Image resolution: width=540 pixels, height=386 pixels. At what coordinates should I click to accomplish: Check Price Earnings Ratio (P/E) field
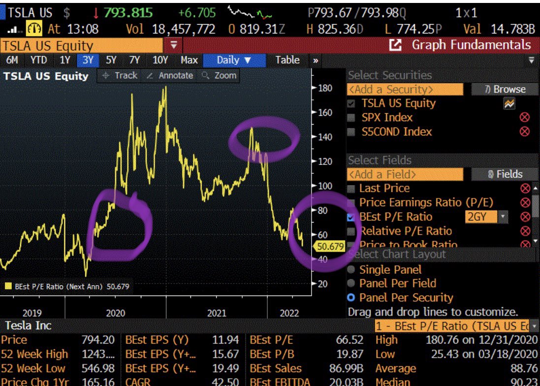351,203
